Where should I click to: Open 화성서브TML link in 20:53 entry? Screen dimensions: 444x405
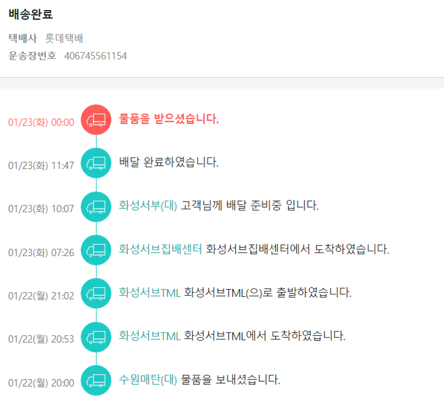pyautogui.click(x=150, y=336)
